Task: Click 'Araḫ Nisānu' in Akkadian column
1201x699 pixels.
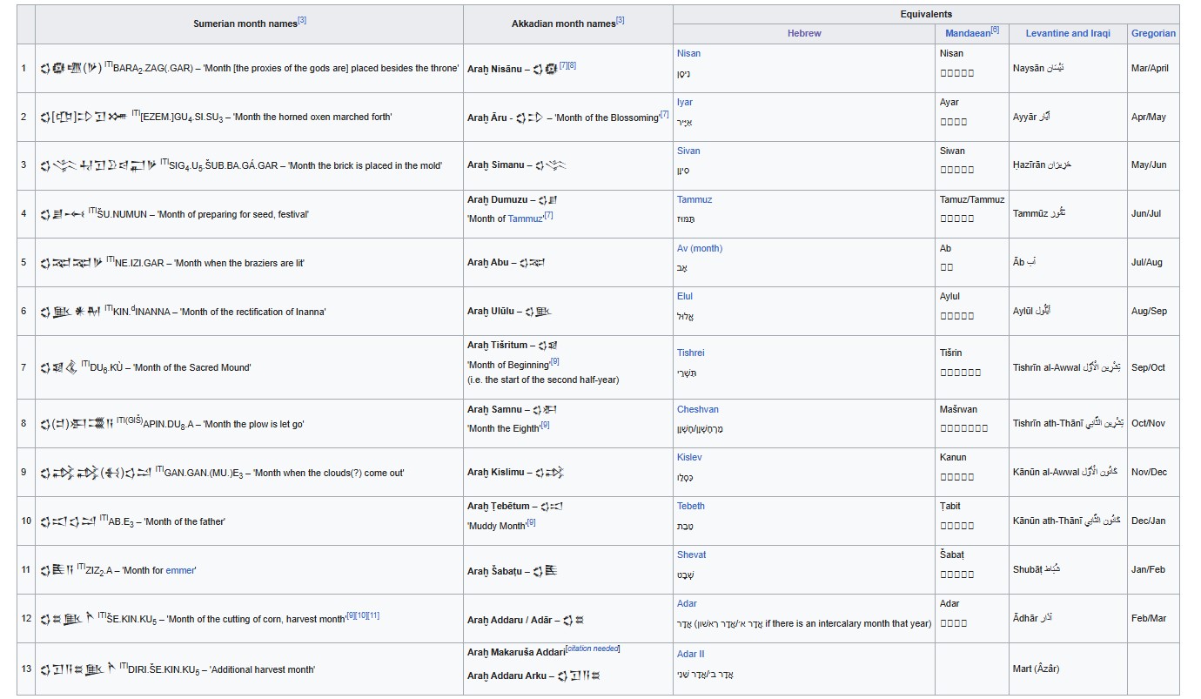Action: 496,68
